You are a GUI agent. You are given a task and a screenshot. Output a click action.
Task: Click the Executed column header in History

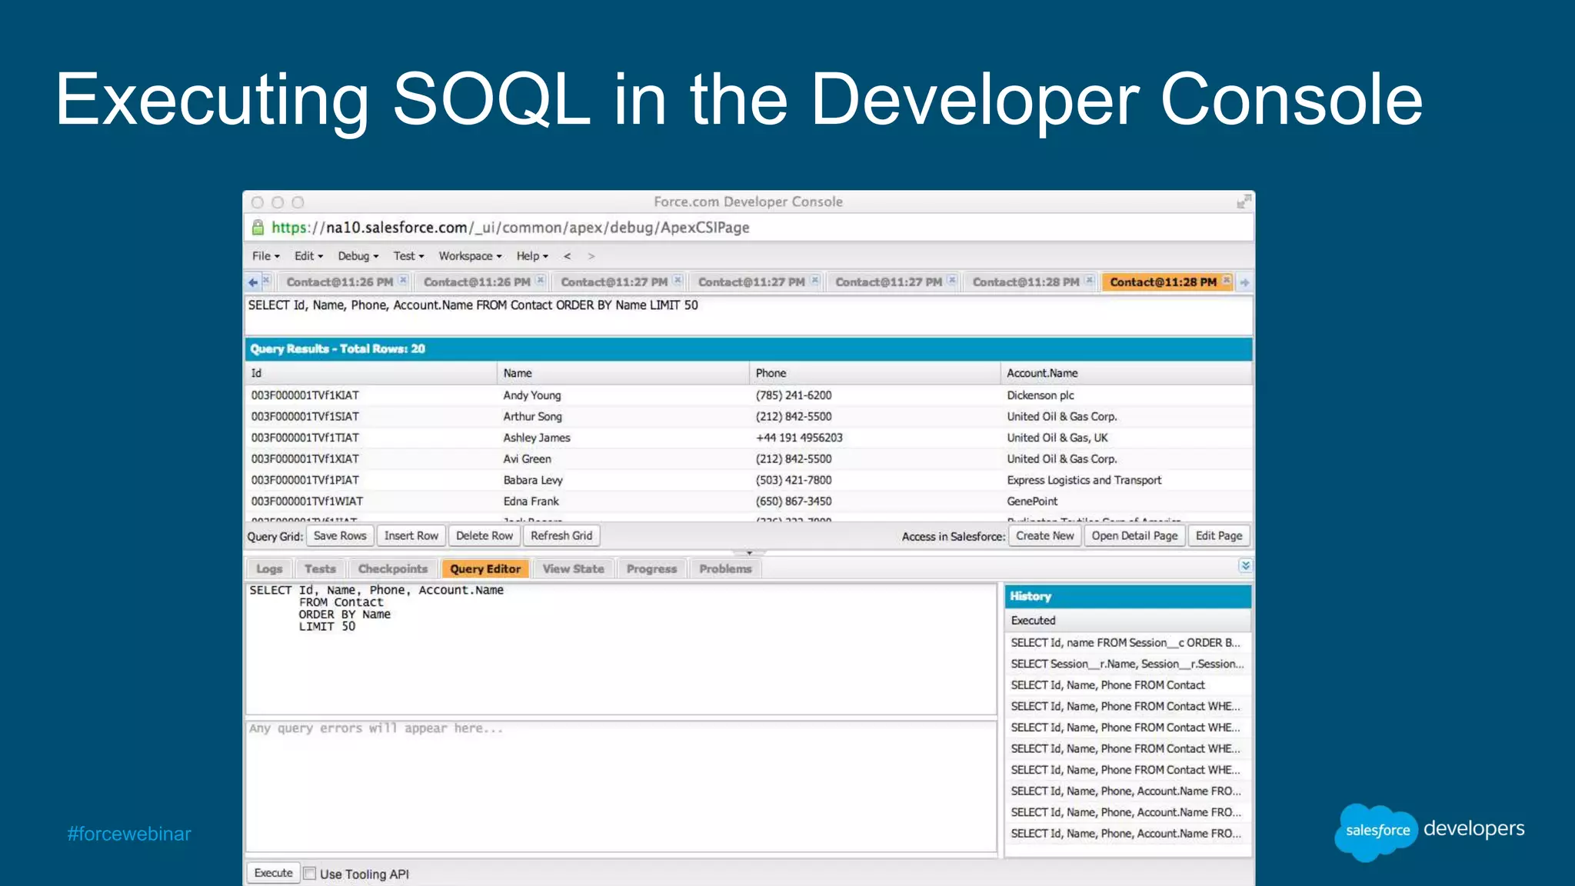click(1127, 621)
